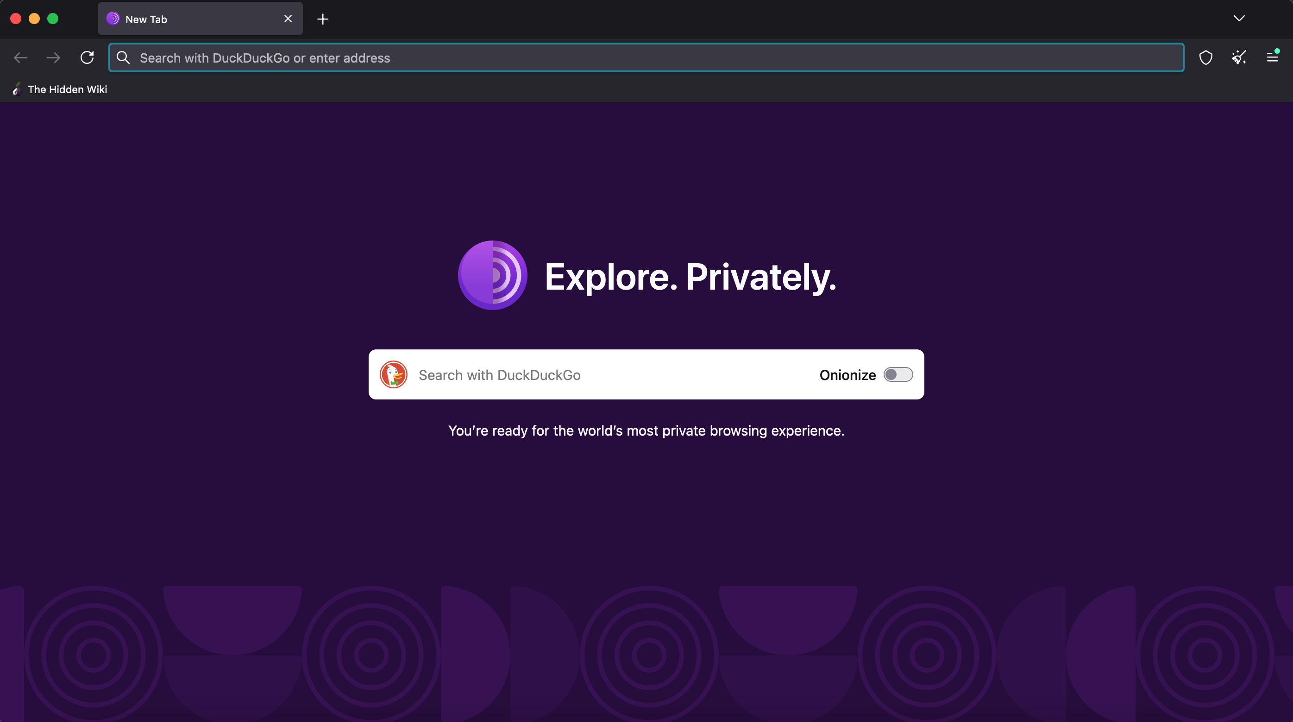Go forward using the forward arrow
1293x722 pixels.
point(54,58)
